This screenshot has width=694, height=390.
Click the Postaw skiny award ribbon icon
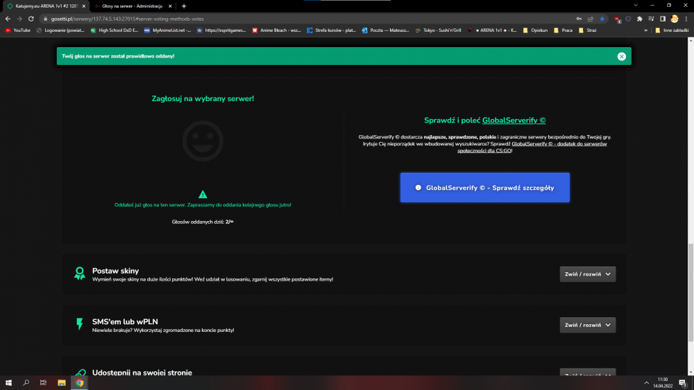click(80, 274)
